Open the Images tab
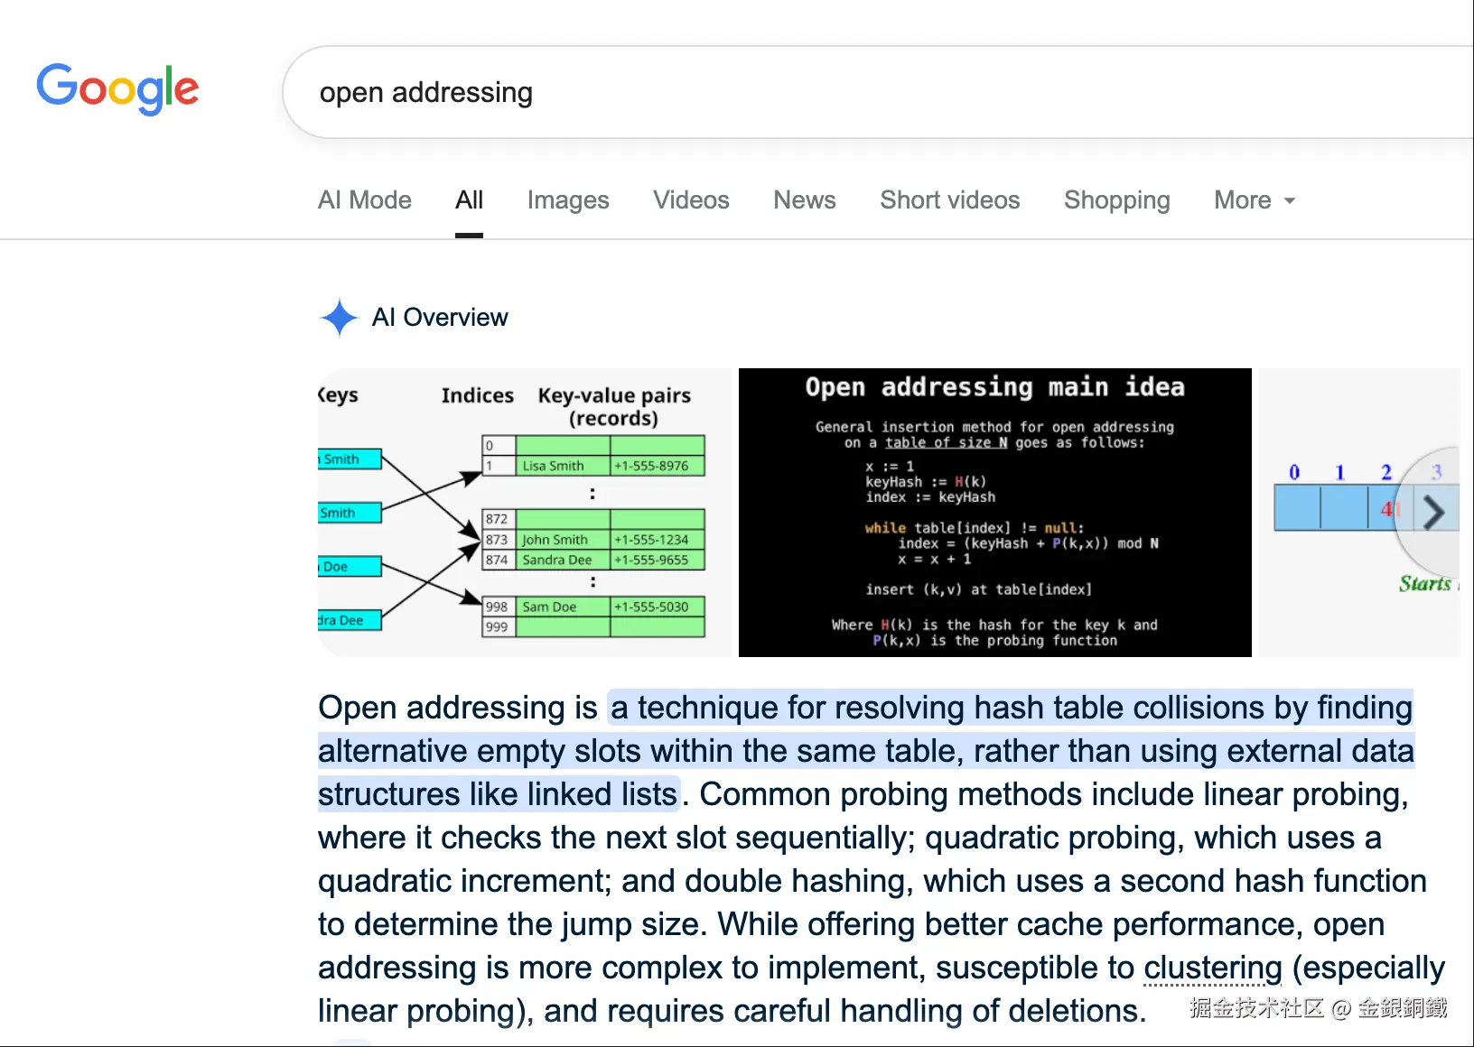1474x1047 pixels. tap(568, 200)
